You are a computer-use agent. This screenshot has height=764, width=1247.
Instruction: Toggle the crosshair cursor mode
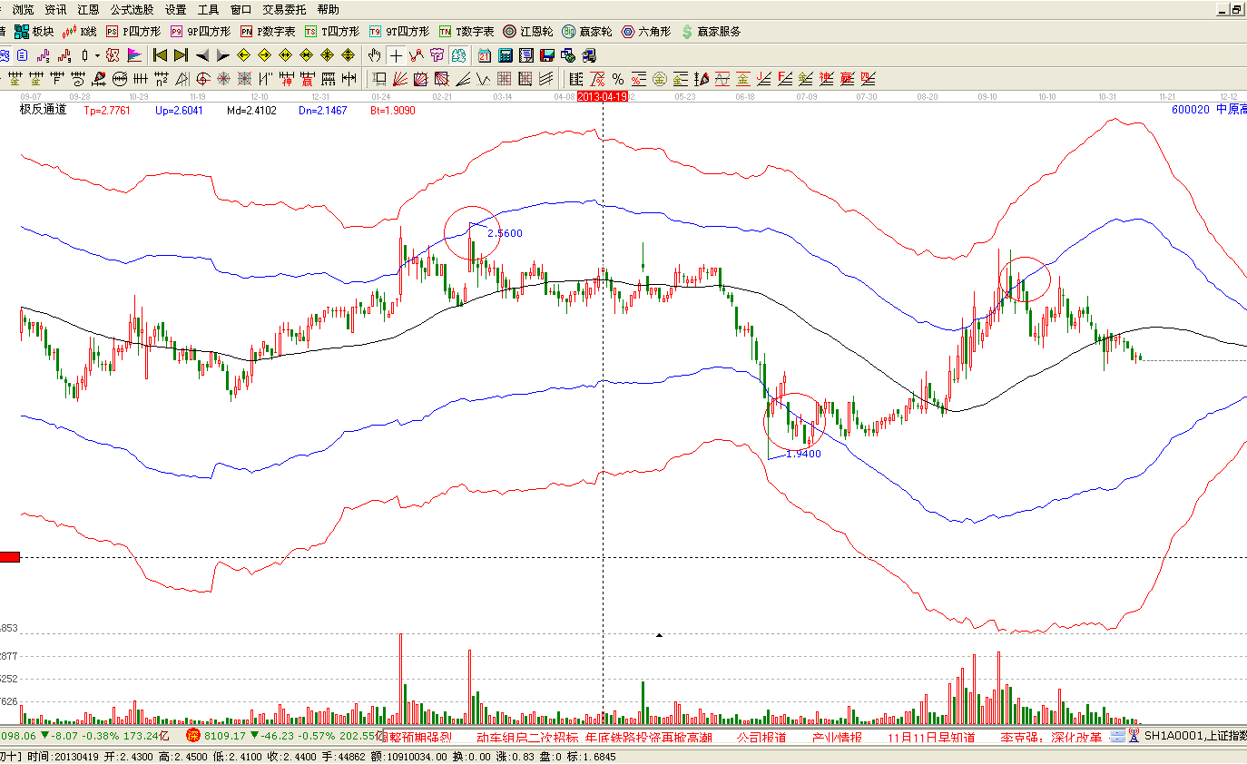[x=396, y=55]
